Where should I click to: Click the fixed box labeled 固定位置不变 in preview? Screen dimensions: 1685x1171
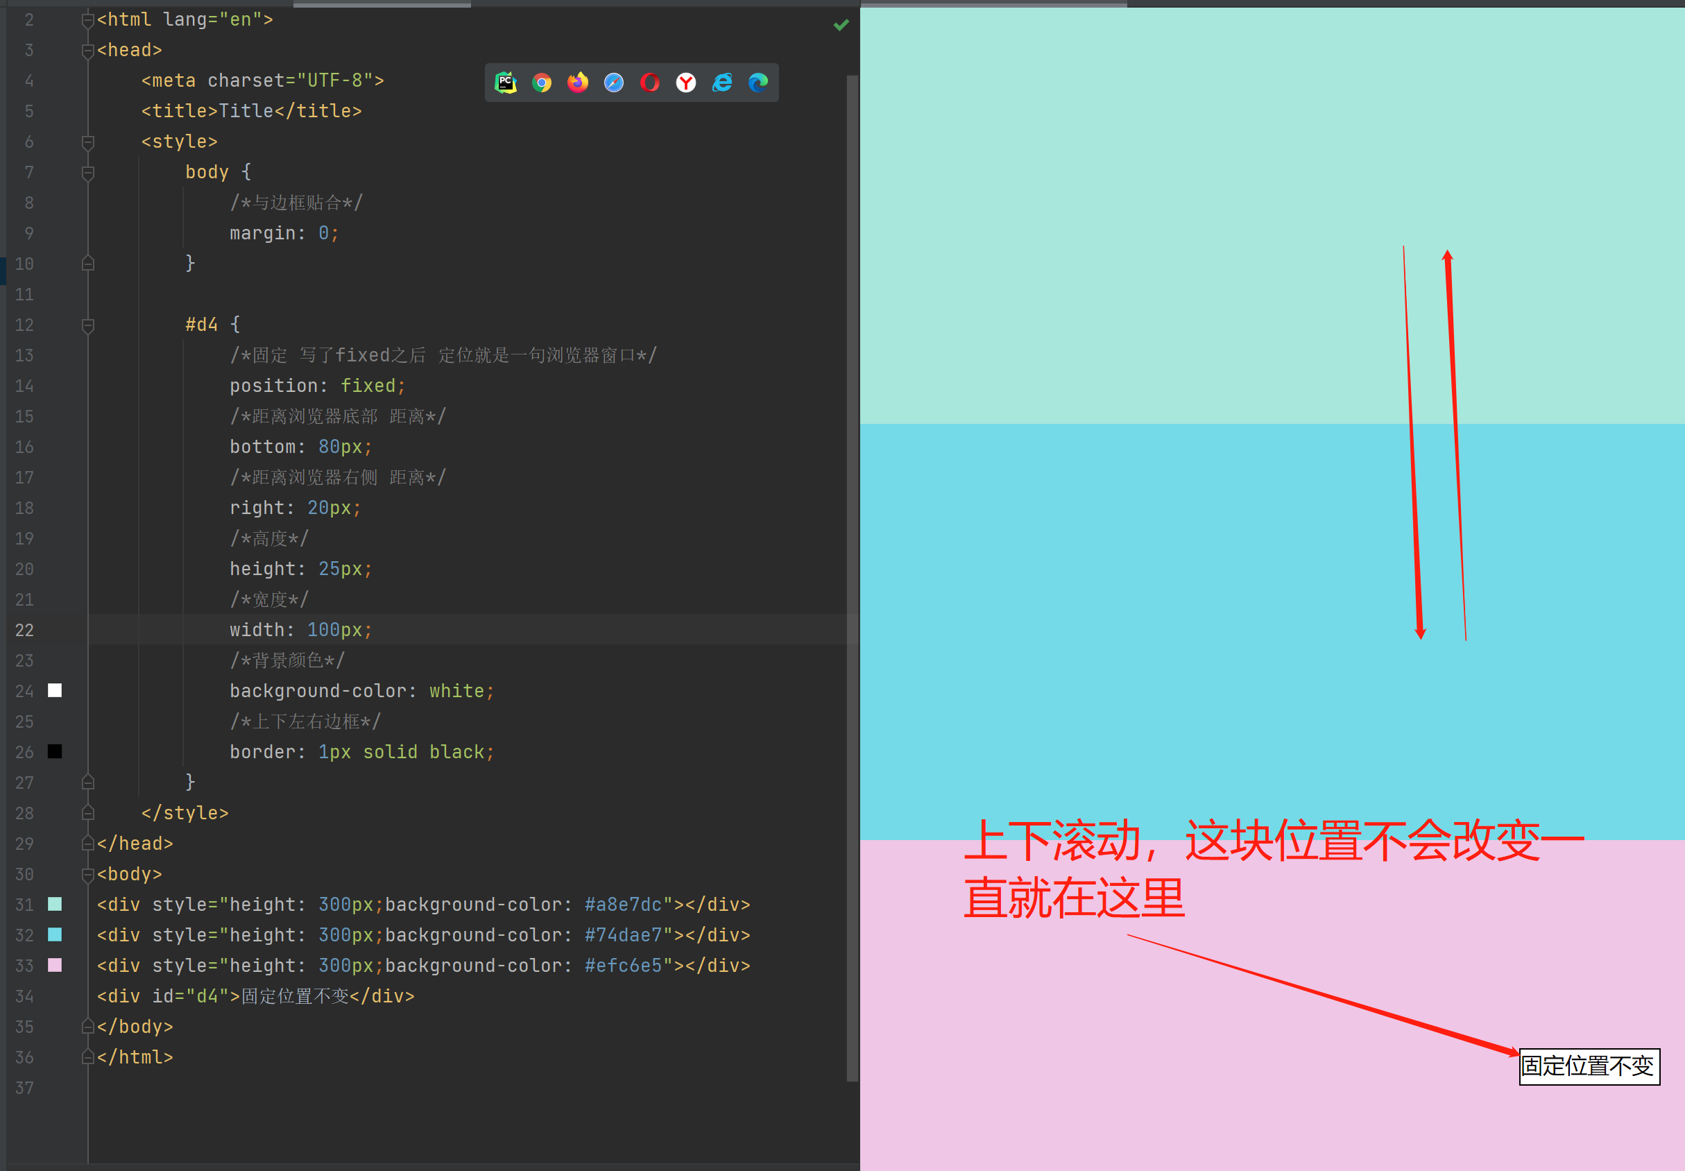[1589, 1066]
